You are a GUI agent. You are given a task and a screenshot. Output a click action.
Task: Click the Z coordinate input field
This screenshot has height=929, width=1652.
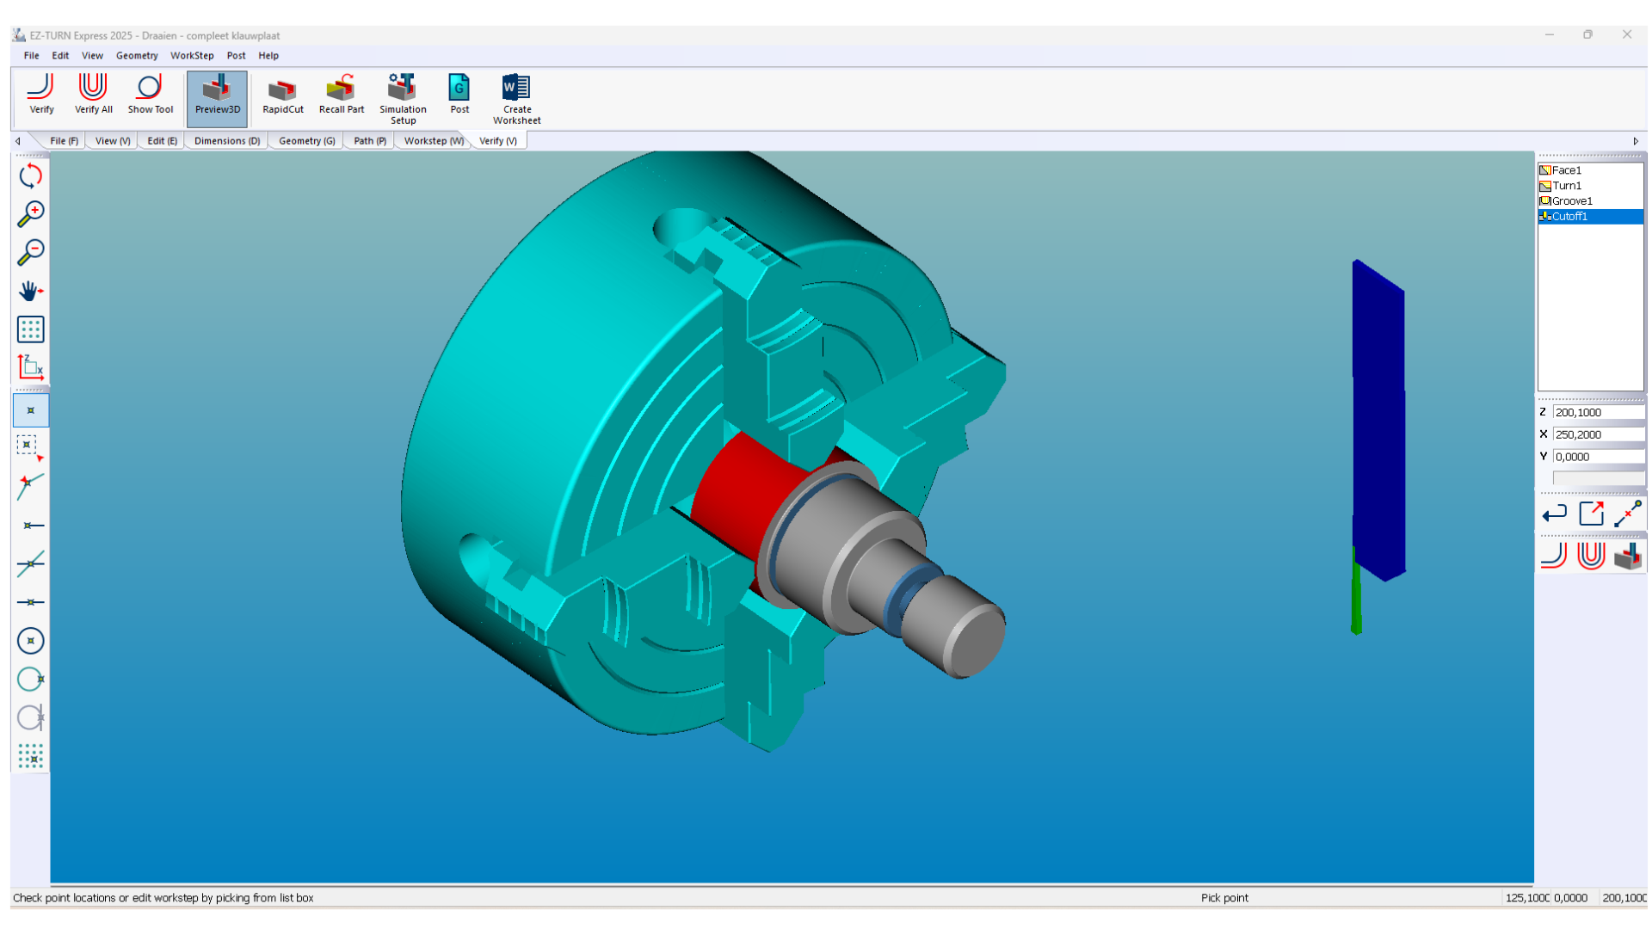pyautogui.click(x=1597, y=412)
